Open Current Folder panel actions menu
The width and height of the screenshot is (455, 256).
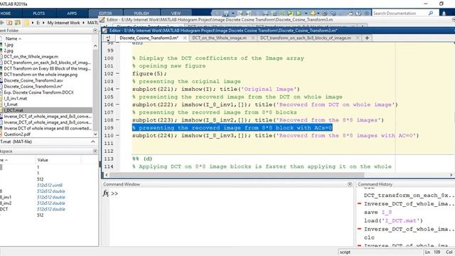click(x=95, y=31)
